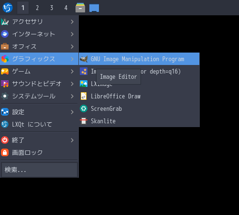Select 画面ロック to lock screen
This screenshot has width=239, height=215.
(39, 152)
